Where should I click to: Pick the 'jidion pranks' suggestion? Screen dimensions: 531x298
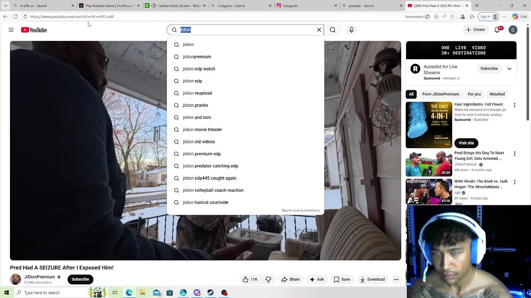coord(246,105)
